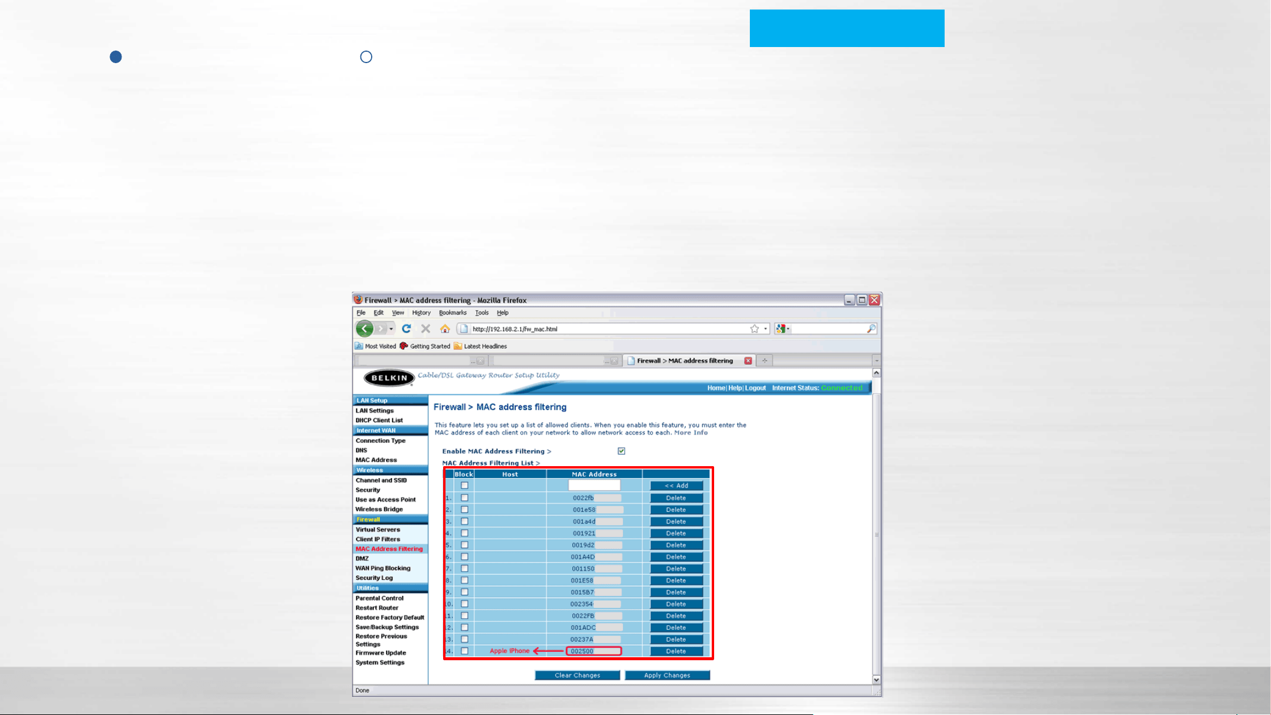Click the search magnifier icon in search box
Image resolution: width=1271 pixels, height=715 pixels.
[871, 329]
